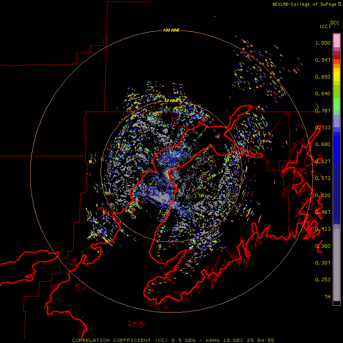Click the pink segment atop the color bar

337,40
